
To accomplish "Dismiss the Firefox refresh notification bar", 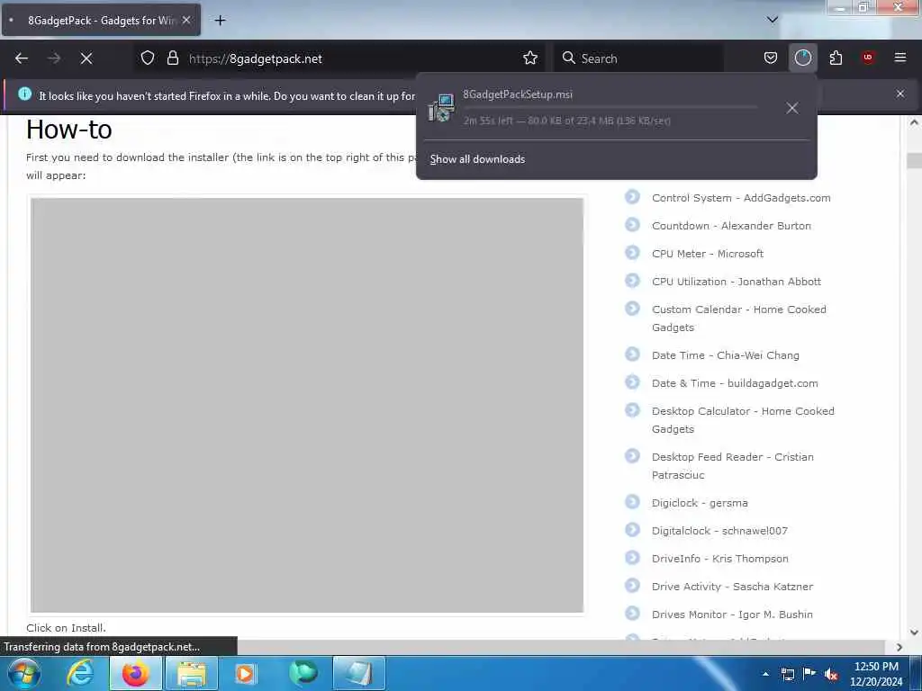I will 900,94.
